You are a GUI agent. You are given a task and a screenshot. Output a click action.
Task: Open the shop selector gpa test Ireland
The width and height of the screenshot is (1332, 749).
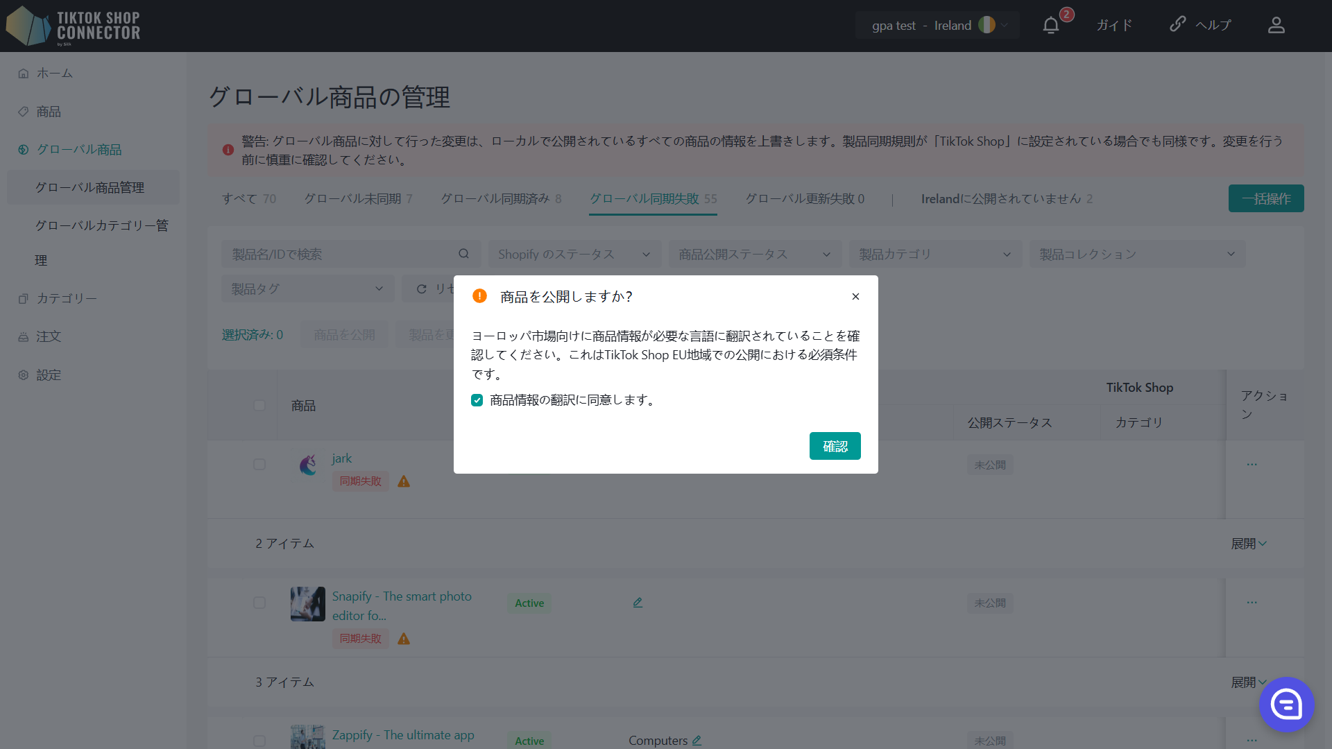(x=937, y=26)
